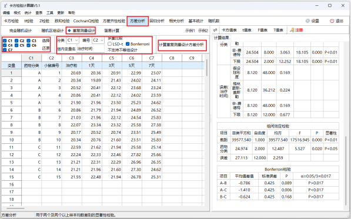Image resolution: width=351 pixels, height=219 pixels.
Task: Click the red 注册 link
Action: click(299, 30)
